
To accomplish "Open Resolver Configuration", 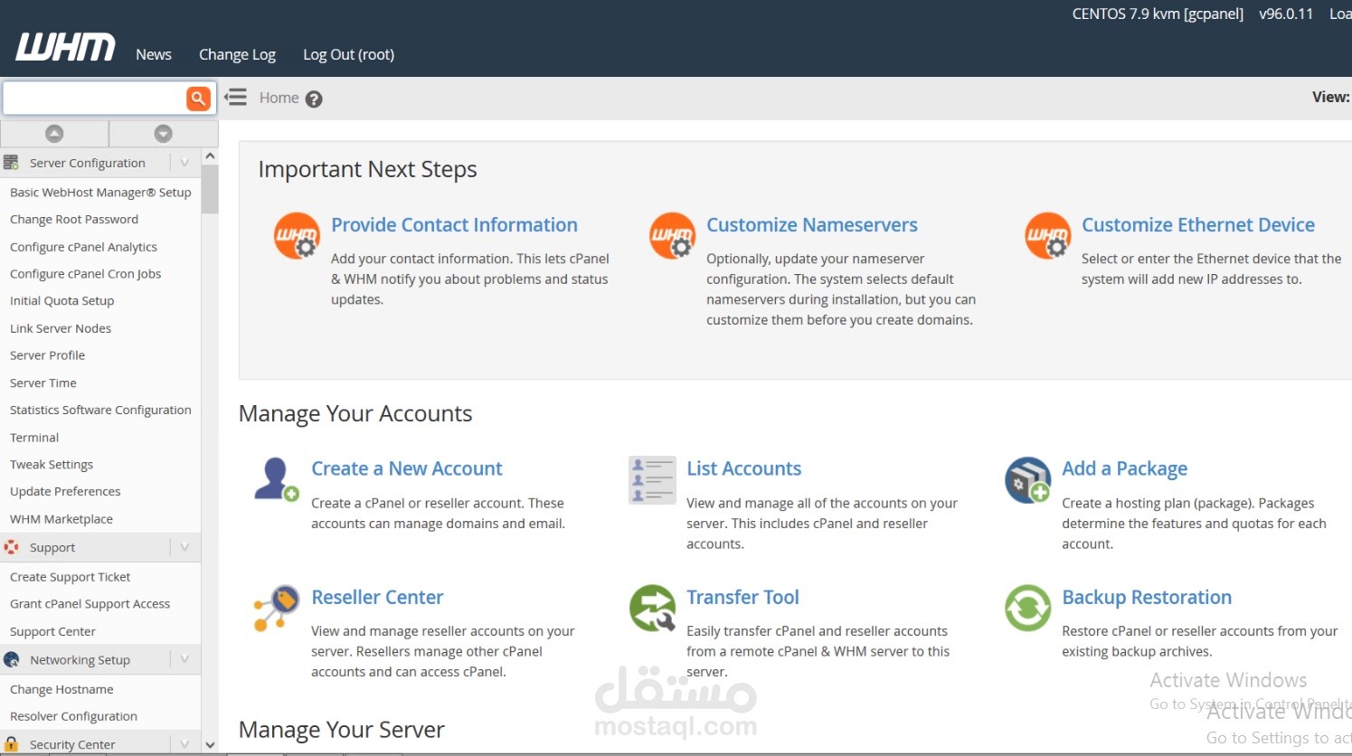I will pyautogui.click(x=73, y=716).
